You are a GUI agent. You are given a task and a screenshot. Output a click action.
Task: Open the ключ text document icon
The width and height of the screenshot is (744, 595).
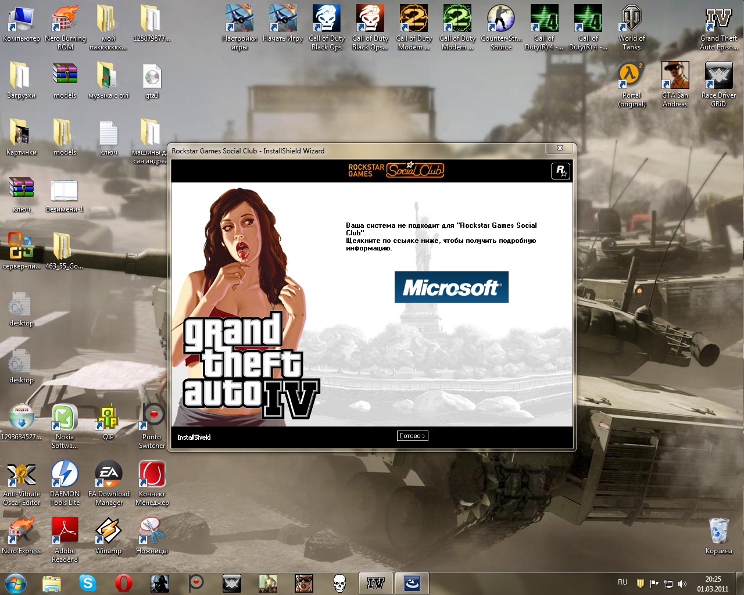click(109, 138)
